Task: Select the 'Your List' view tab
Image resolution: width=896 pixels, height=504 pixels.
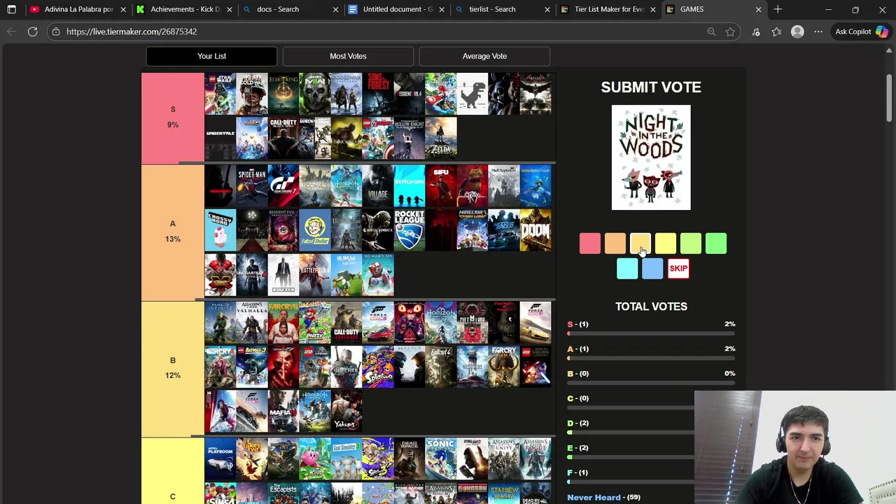Action: (x=211, y=56)
